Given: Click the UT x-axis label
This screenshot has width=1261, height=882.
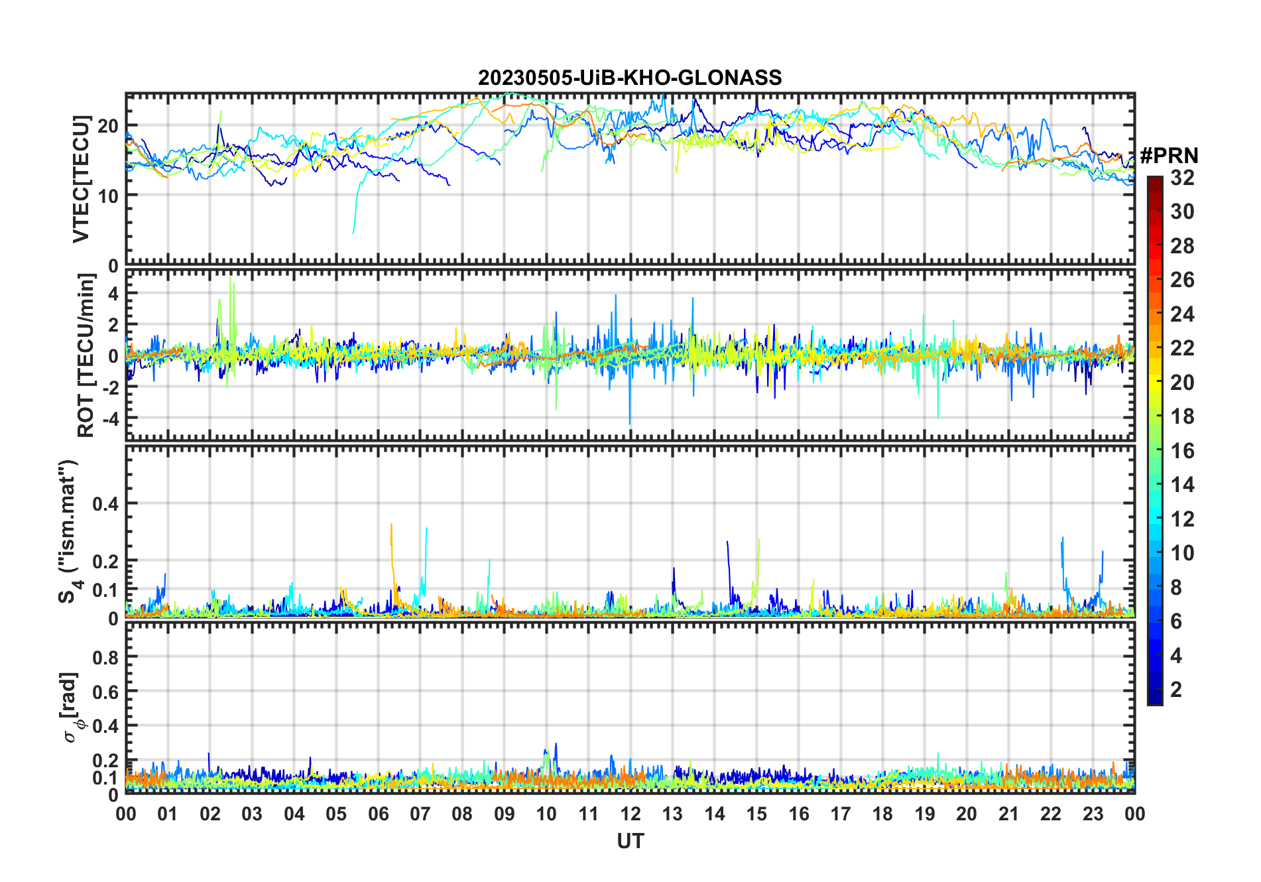Looking at the screenshot, I should [630, 842].
